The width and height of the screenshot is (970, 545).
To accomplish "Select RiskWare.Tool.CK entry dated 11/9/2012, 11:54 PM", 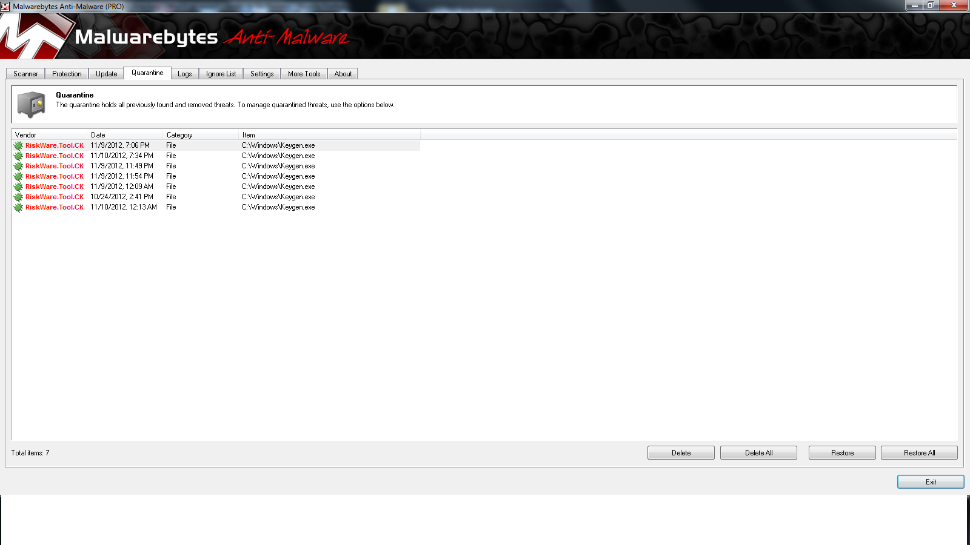I will [216, 176].
